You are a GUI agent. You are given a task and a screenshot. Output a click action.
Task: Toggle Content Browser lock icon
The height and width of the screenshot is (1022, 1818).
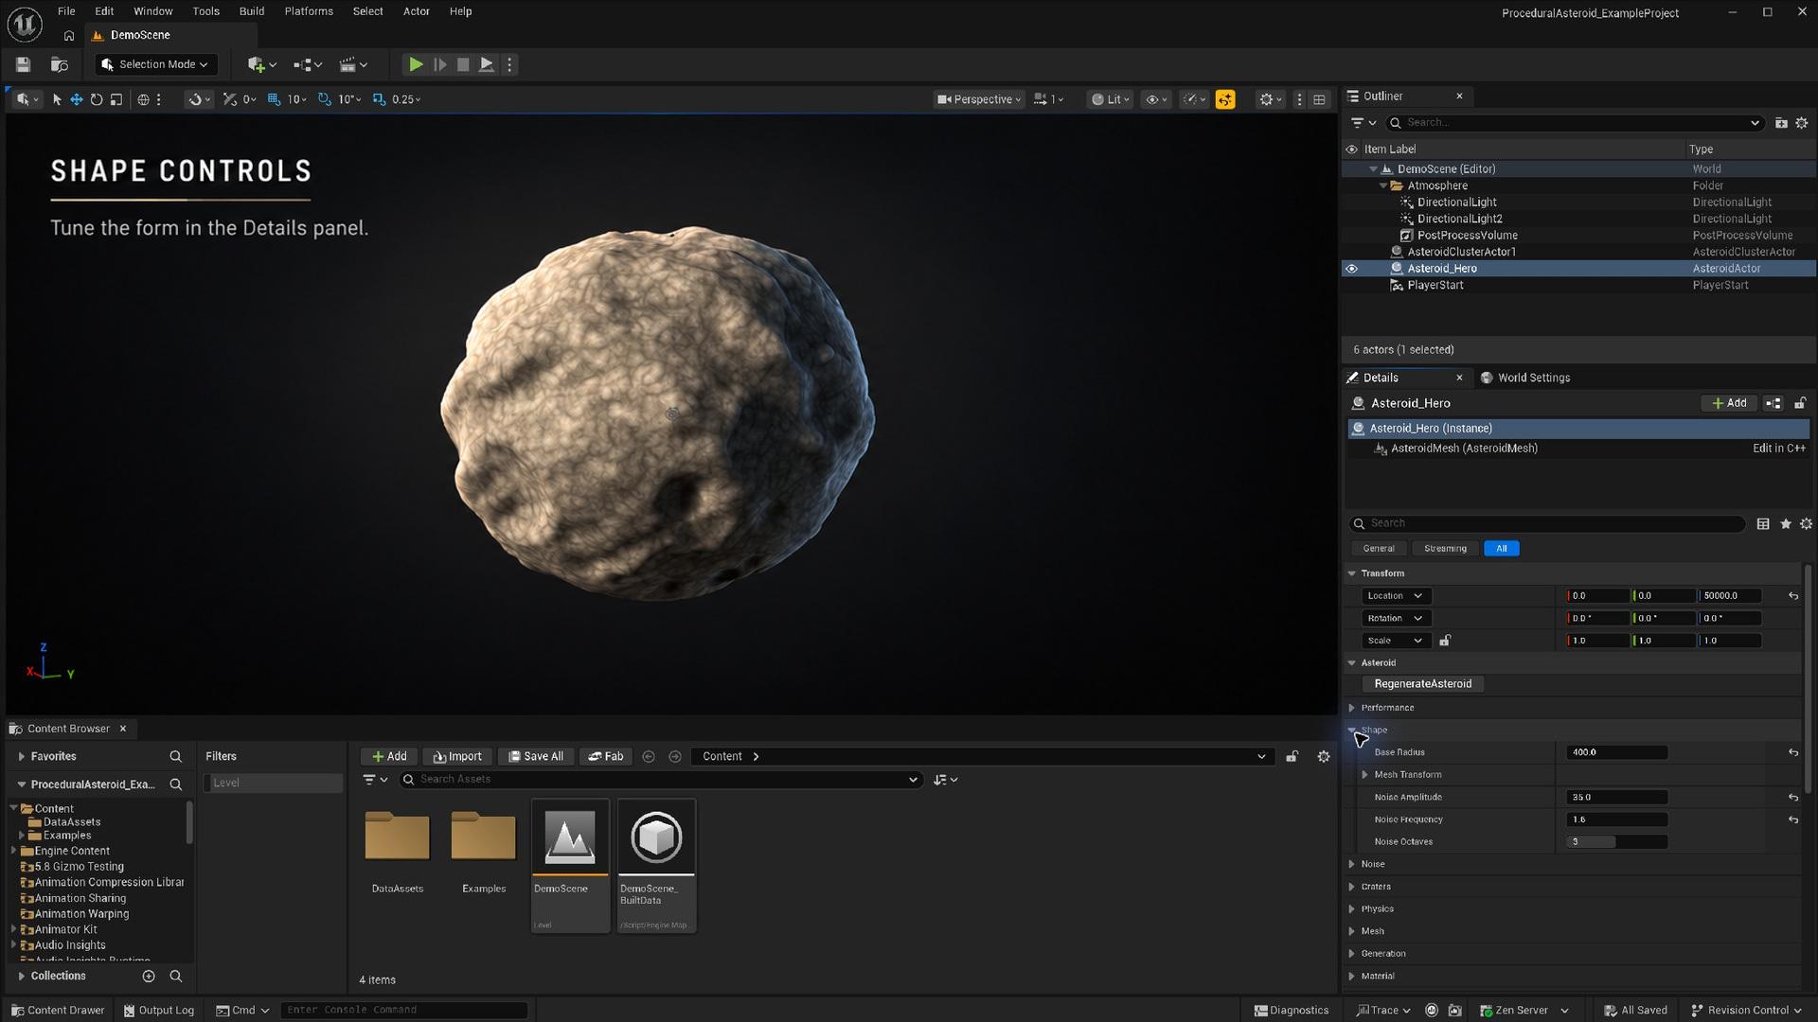(x=1292, y=756)
